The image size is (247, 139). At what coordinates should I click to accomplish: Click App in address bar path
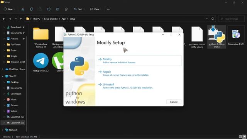pyautogui.click(x=63, y=19)
